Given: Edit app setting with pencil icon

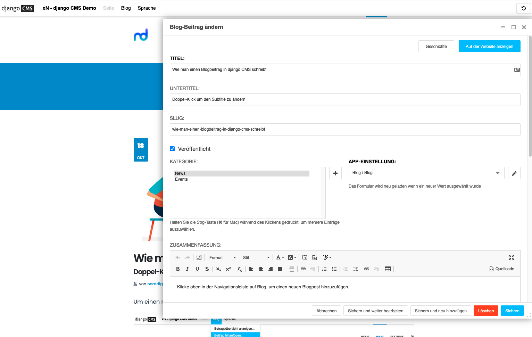Looking at the screenshot, I should pyautogui.click(x=514, y=173).
